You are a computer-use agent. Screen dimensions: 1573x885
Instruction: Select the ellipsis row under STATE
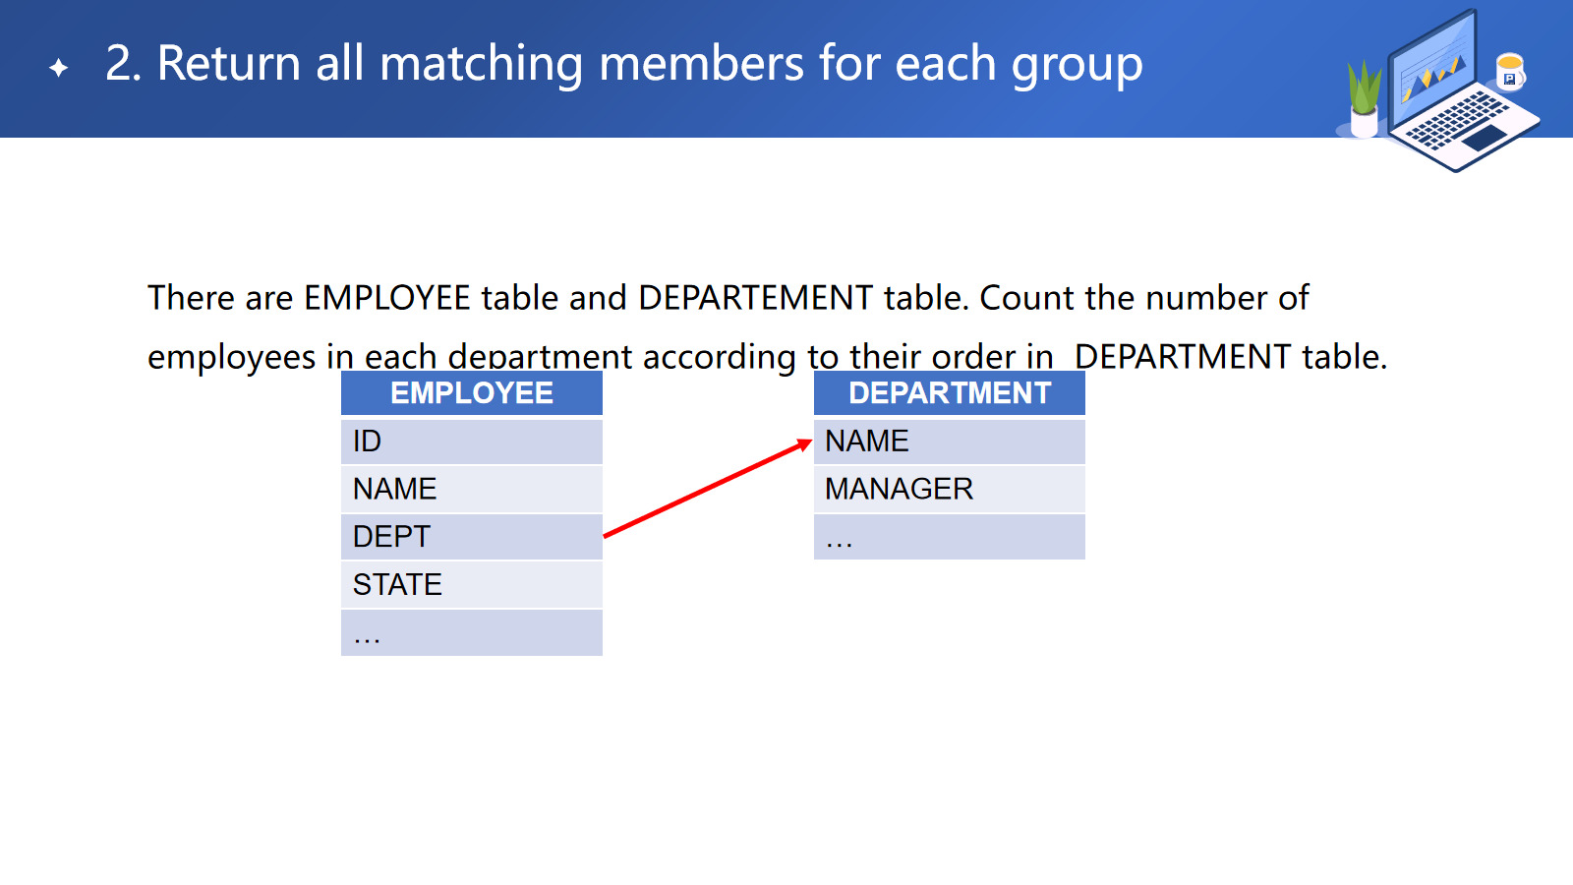[471, 633]
